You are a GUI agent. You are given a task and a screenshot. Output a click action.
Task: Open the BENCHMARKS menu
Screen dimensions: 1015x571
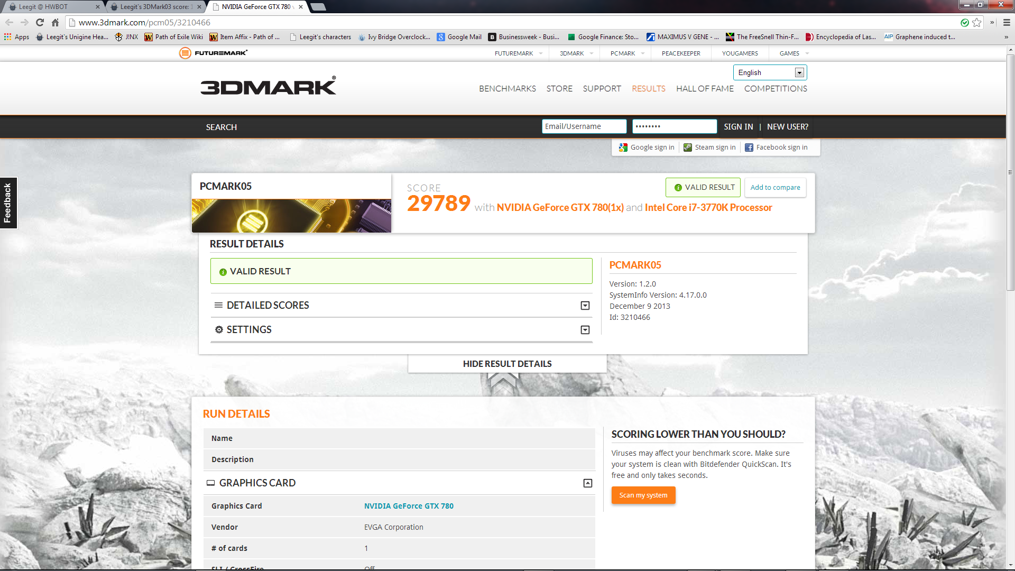tap(508, 89)
